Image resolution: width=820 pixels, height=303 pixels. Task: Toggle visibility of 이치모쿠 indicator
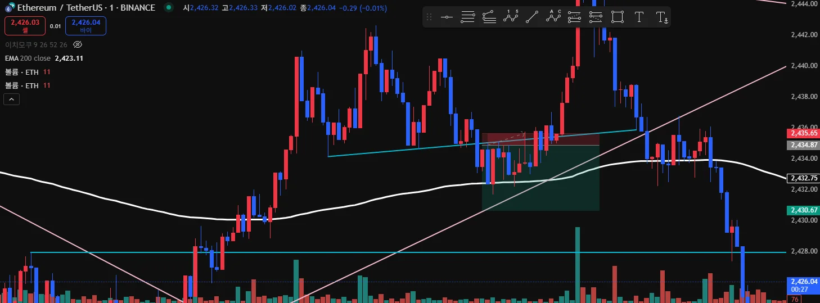(78, 44)
